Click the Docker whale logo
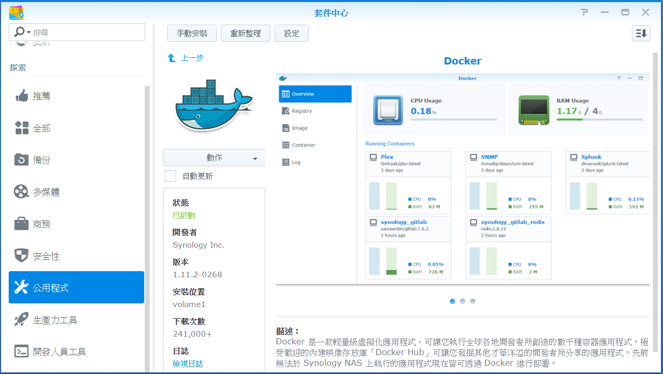The height and width of the screenshot is (374, 663). click(213, 106)
